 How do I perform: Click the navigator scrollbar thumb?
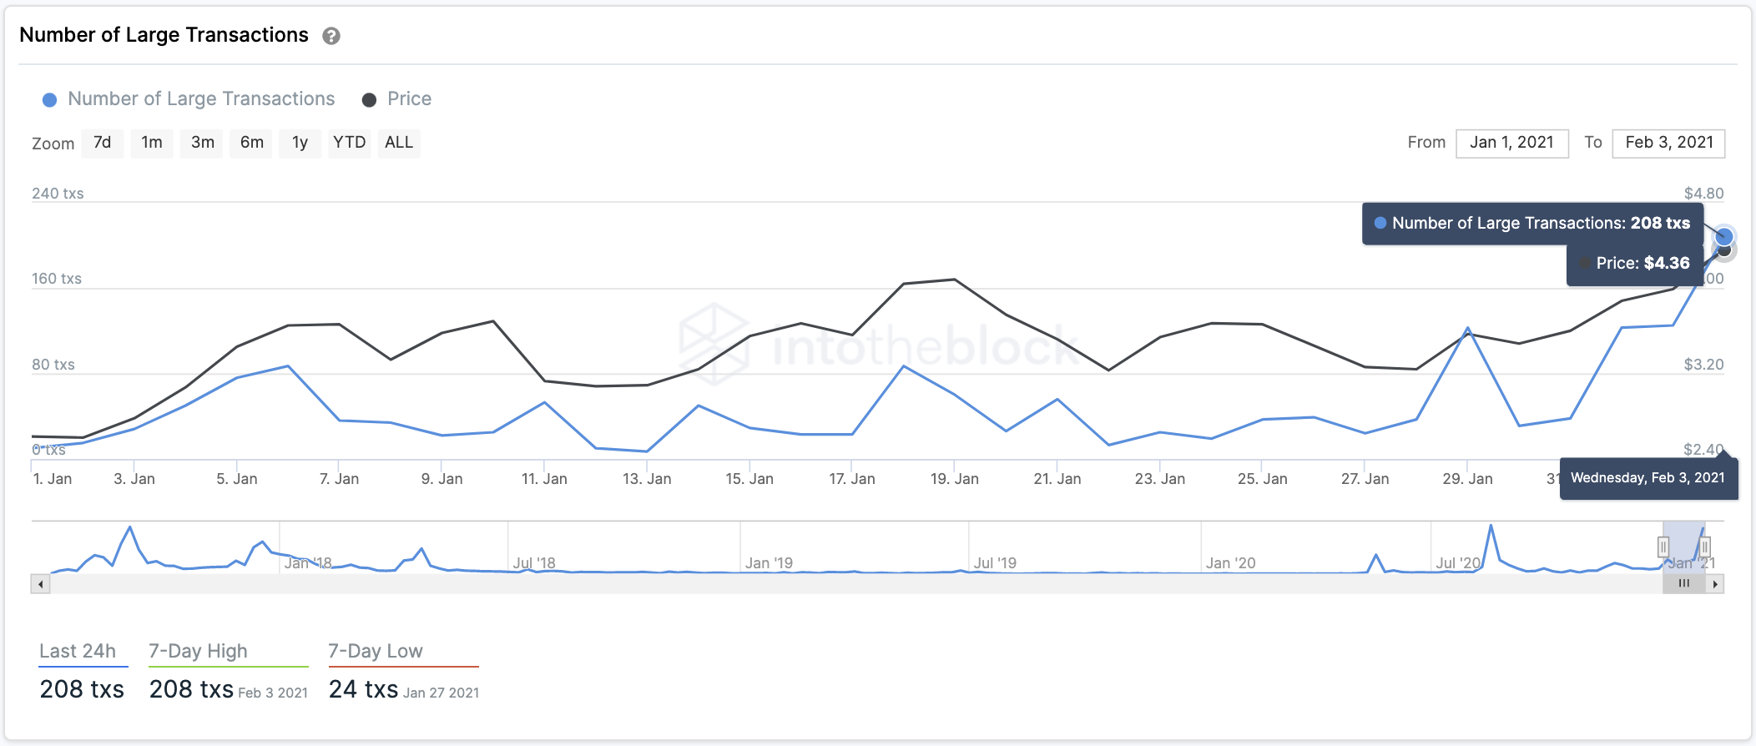pos(1683,584)
